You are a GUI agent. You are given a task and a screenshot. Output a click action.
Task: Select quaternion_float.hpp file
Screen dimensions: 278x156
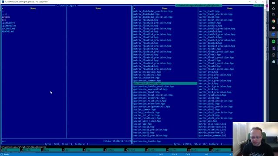146,92
